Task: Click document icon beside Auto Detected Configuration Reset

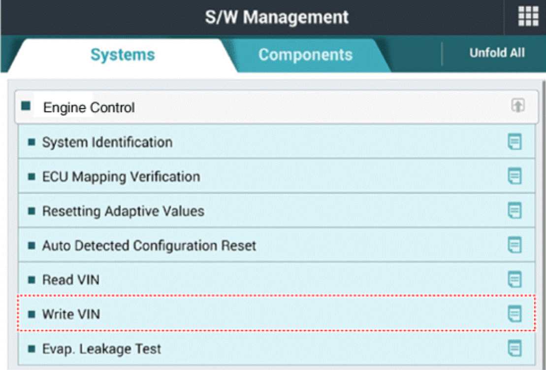Action: 514,245
